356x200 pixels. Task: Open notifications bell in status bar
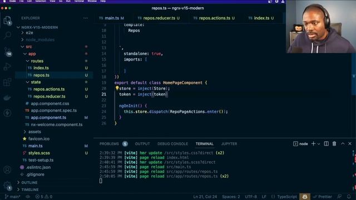349,197
